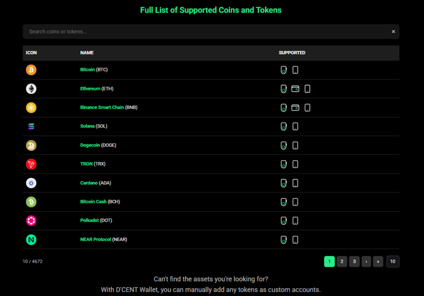Viewport: 424px width, 296px height.
Task: Click the Dogecoin coin icon
Action: point(31,145)
